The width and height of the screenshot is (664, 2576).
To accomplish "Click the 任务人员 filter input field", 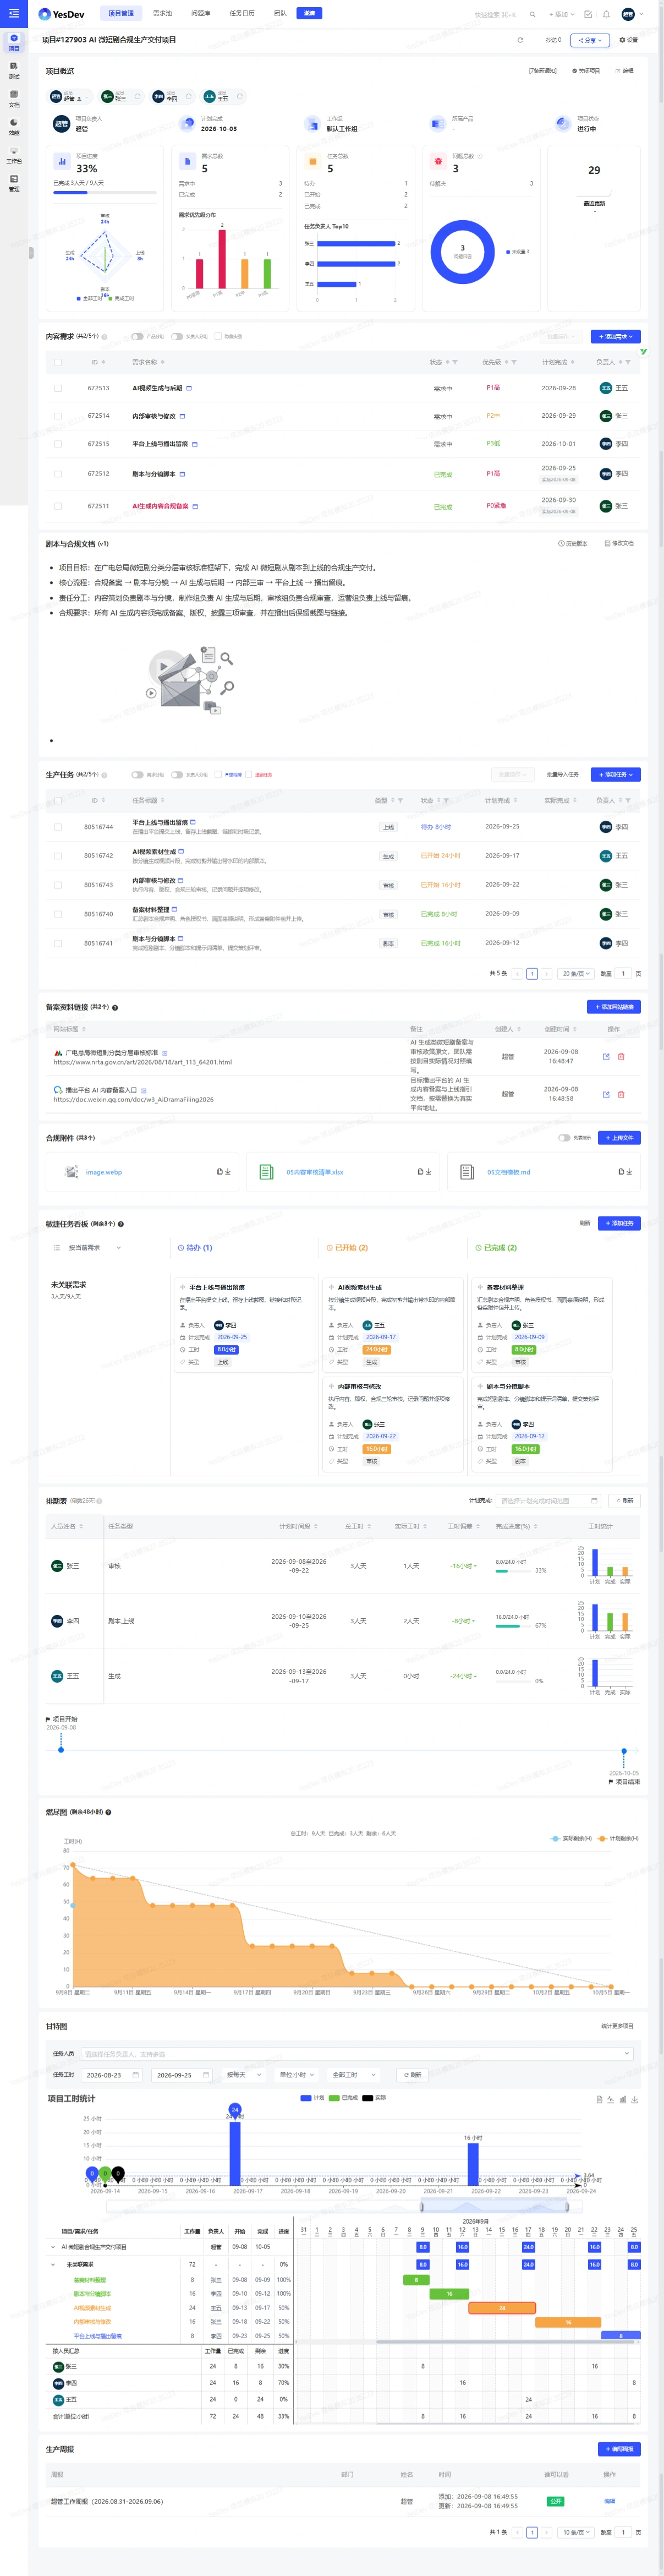I will [357, 2053].
